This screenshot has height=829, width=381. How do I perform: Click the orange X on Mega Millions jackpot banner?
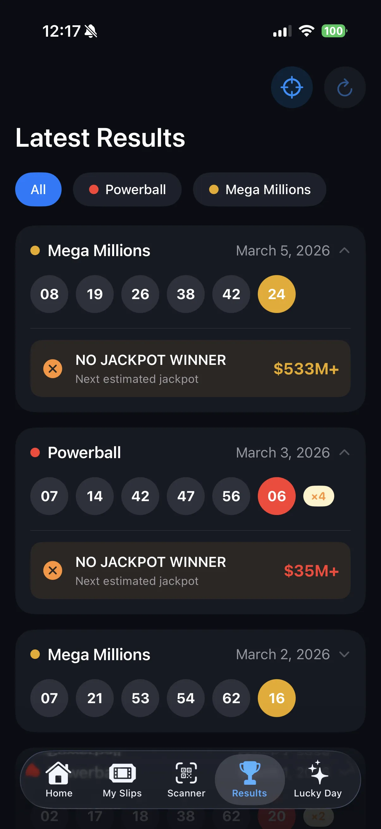coord(53,369)
